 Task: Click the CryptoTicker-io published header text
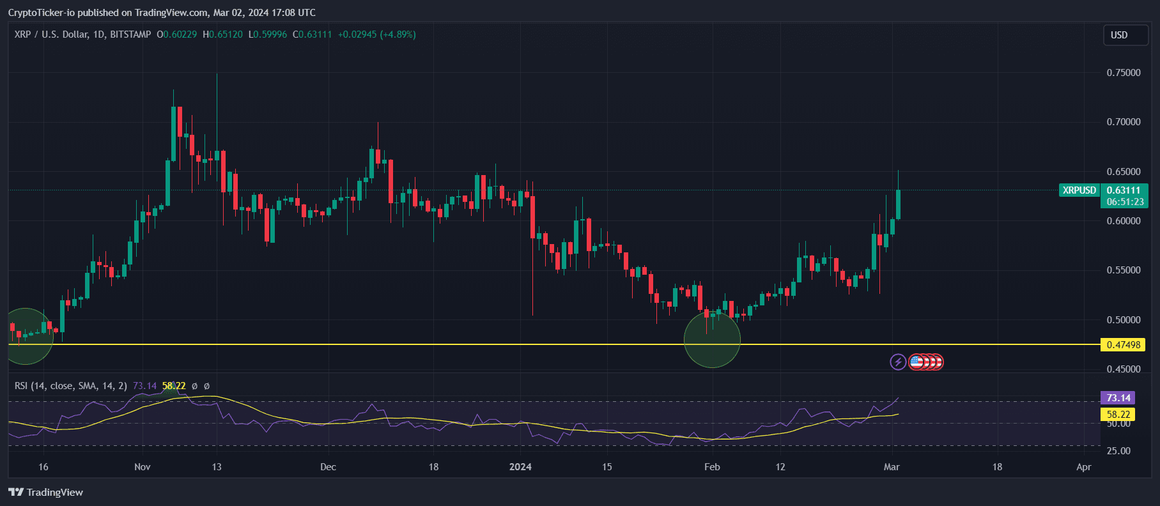162,13
